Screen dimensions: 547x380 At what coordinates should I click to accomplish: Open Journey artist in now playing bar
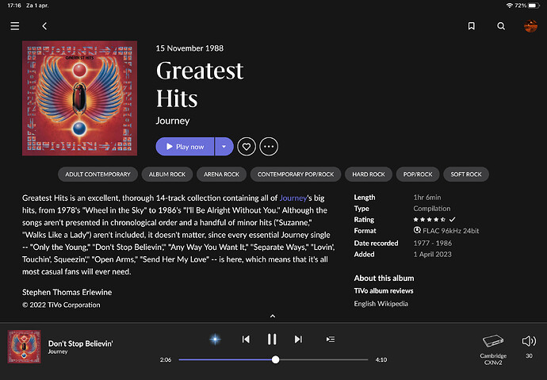click(58, 351)
